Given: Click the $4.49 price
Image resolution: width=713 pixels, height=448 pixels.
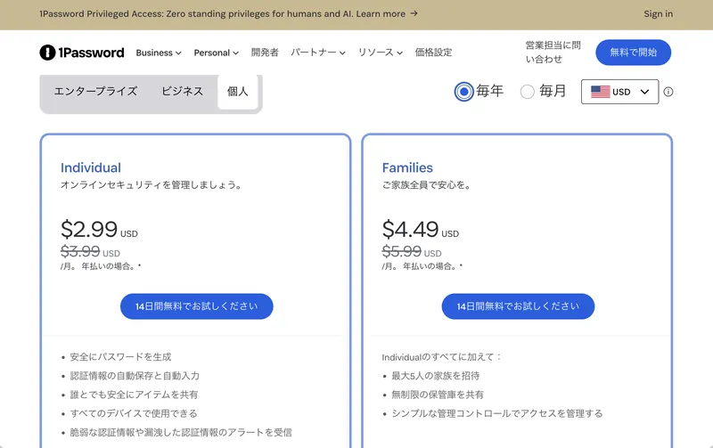Looking at the screenshot, I should [x=410, y=229].
